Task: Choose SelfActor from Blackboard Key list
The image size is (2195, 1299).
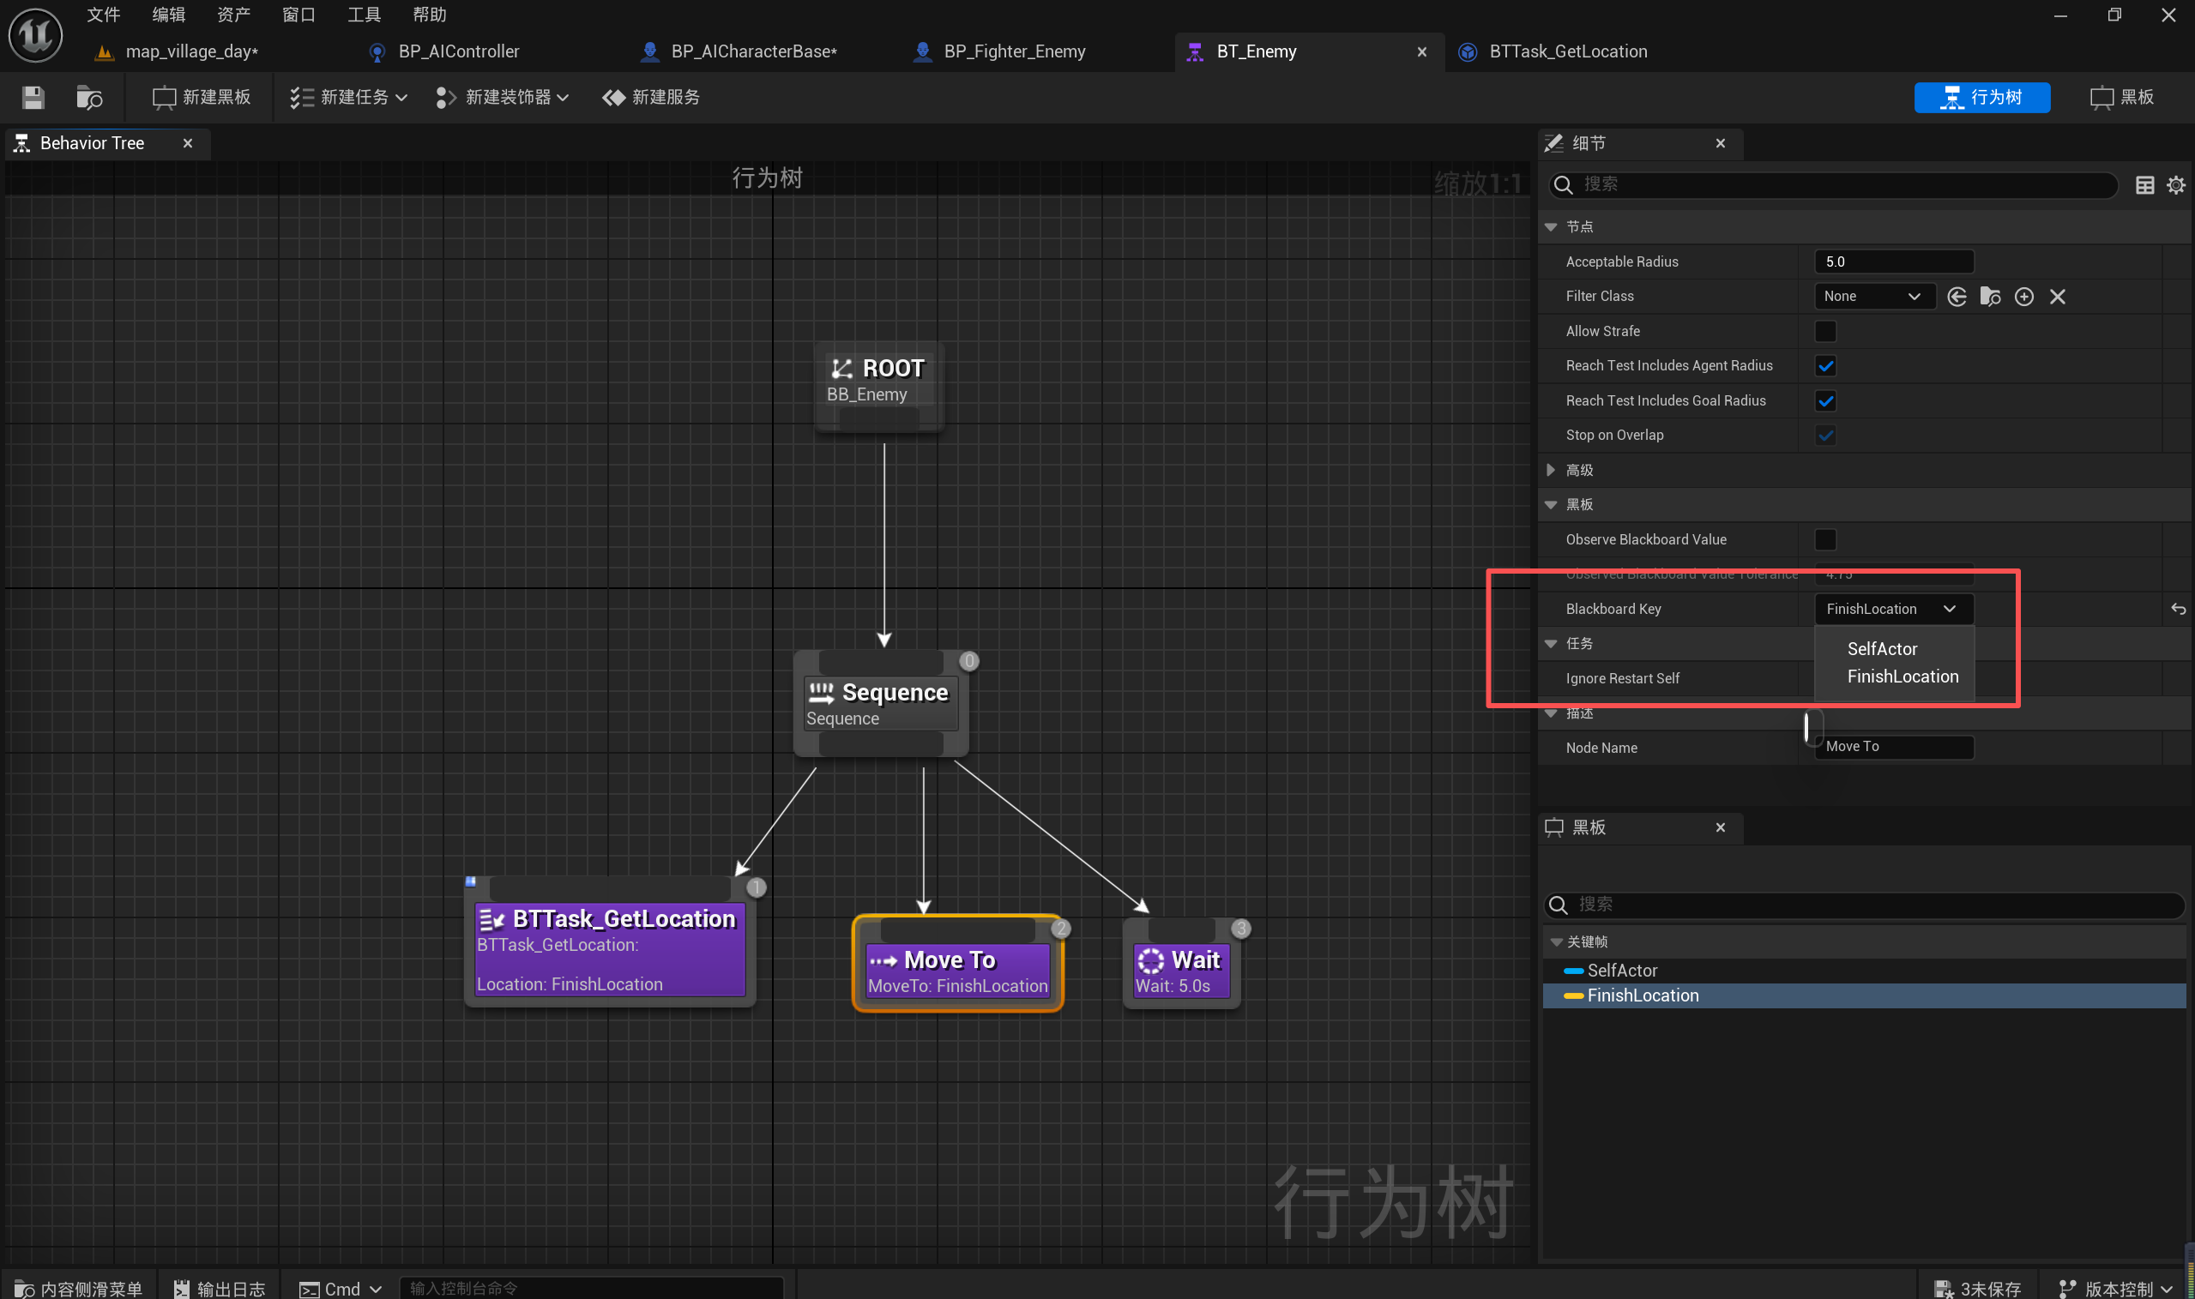Action: coord(1882,648)
